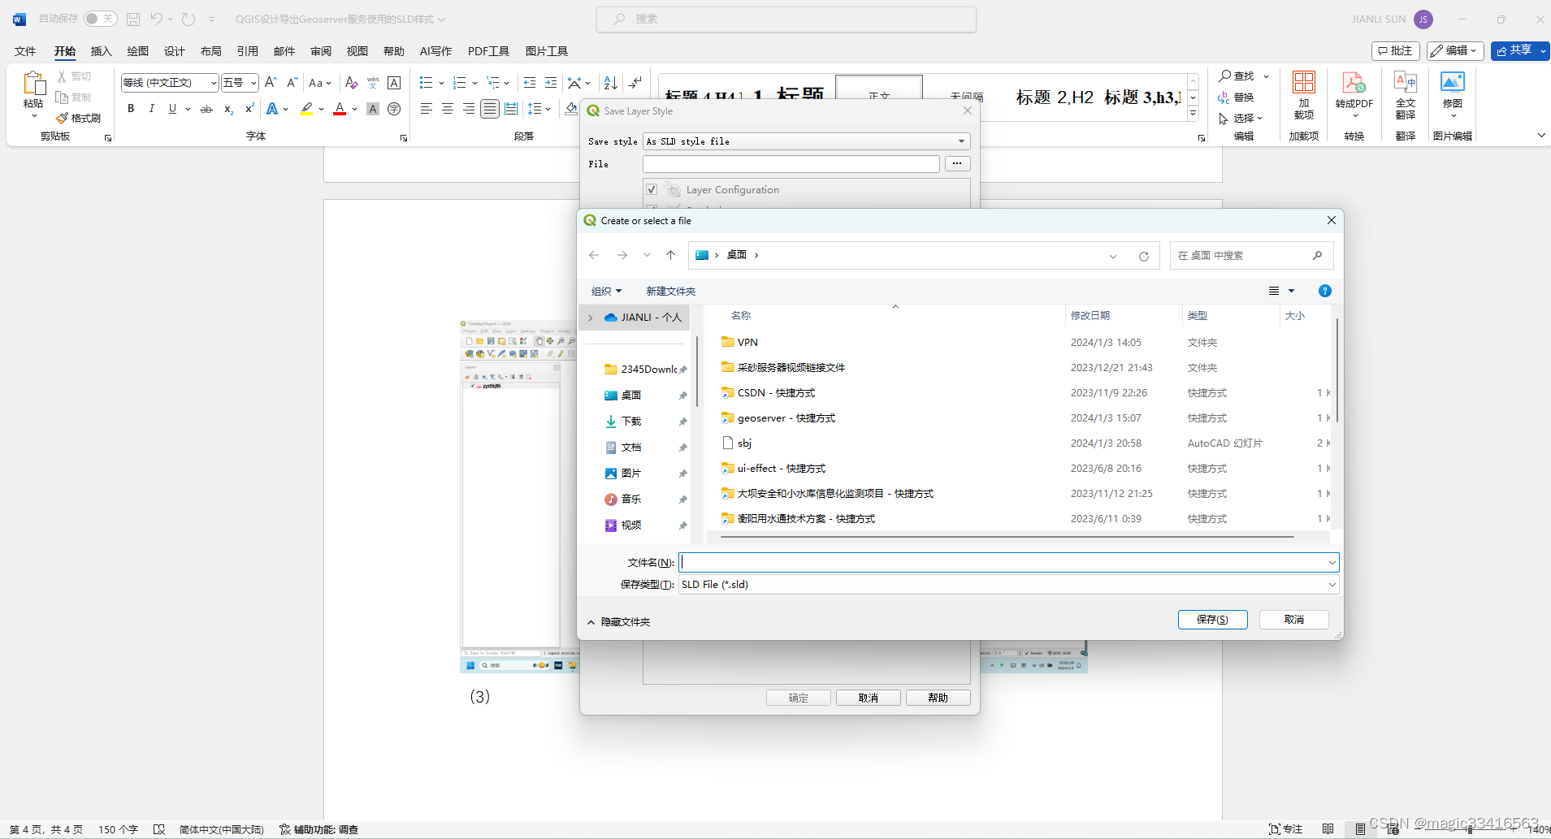Switch to the References ribbon tab
This screenshot has height=839, width=1551.
pyautogui.click(x=247, y=51)
